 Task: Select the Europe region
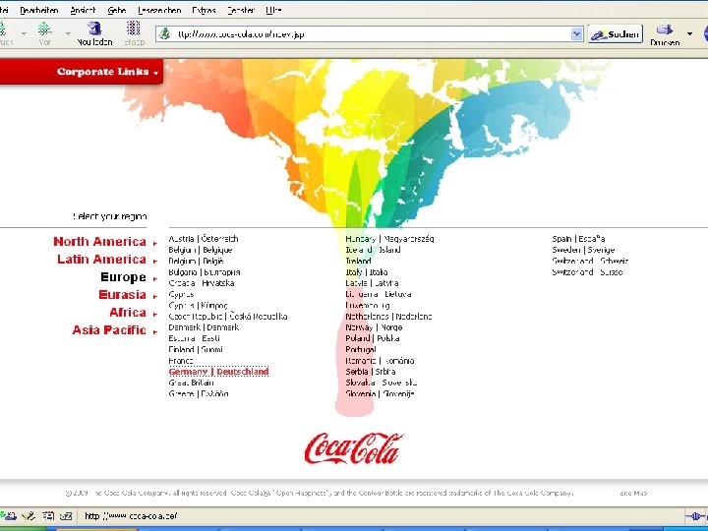click(123, 276)
